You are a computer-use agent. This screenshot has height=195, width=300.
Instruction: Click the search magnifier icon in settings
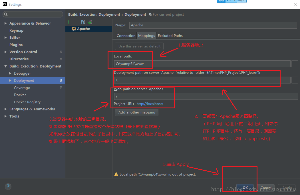6,14
